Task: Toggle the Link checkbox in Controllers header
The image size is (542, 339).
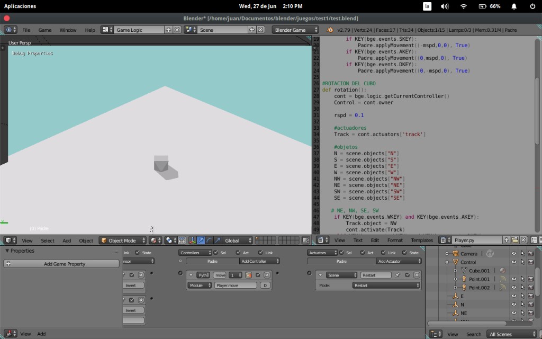Action: pyautogui.click(x=261, y=253)
